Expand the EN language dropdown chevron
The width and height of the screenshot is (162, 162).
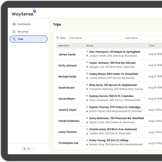tap(33, 149)
